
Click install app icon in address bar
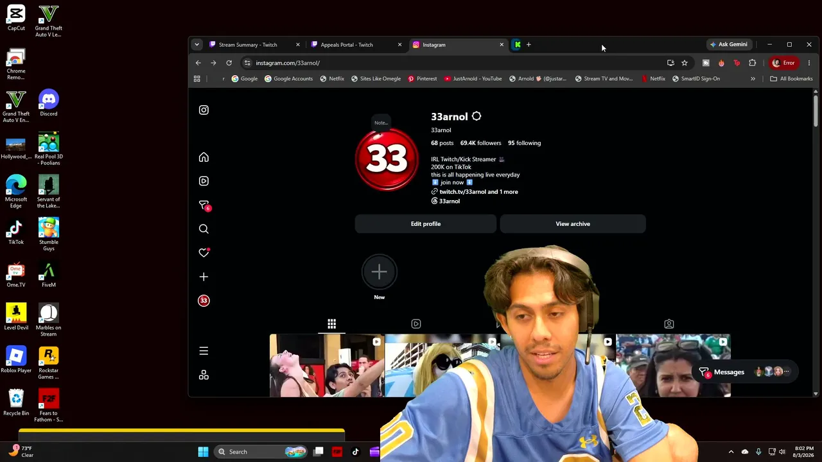point(670,63)
